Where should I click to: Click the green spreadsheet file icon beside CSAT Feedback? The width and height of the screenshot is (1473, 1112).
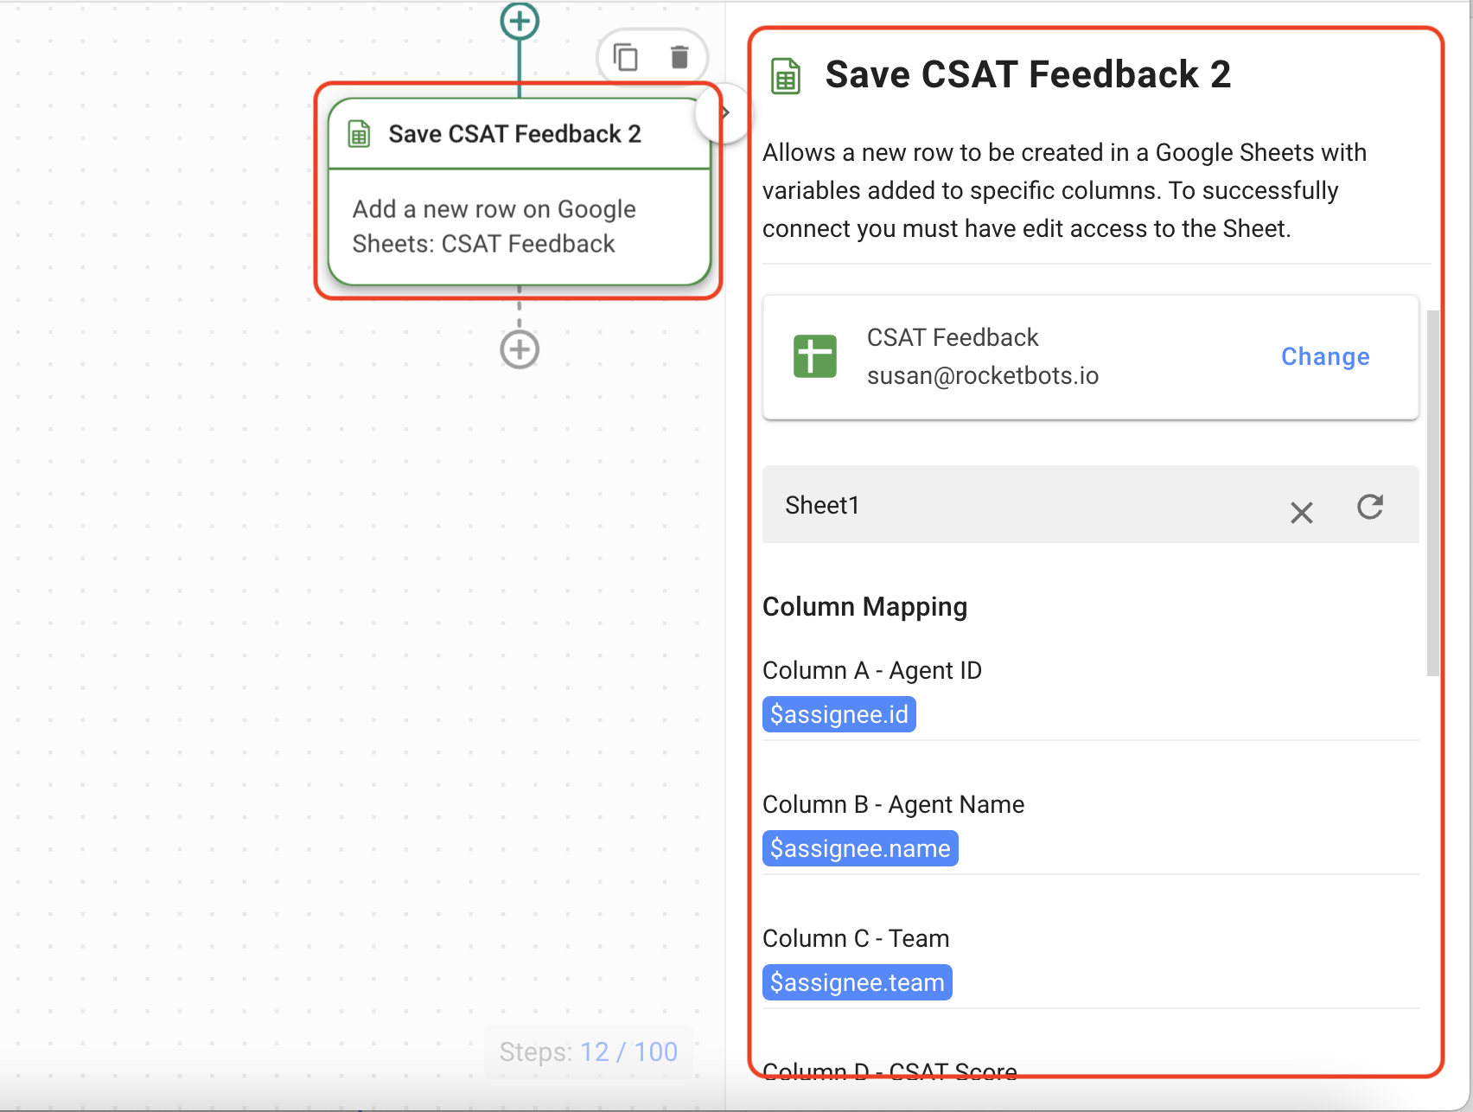click(x=814, y=356)
